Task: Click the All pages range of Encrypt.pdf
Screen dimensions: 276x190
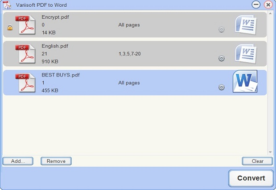Action: click(129, 25)
